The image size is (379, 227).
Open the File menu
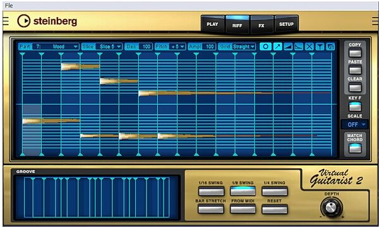pyautogui.click(x=9, y=5)
